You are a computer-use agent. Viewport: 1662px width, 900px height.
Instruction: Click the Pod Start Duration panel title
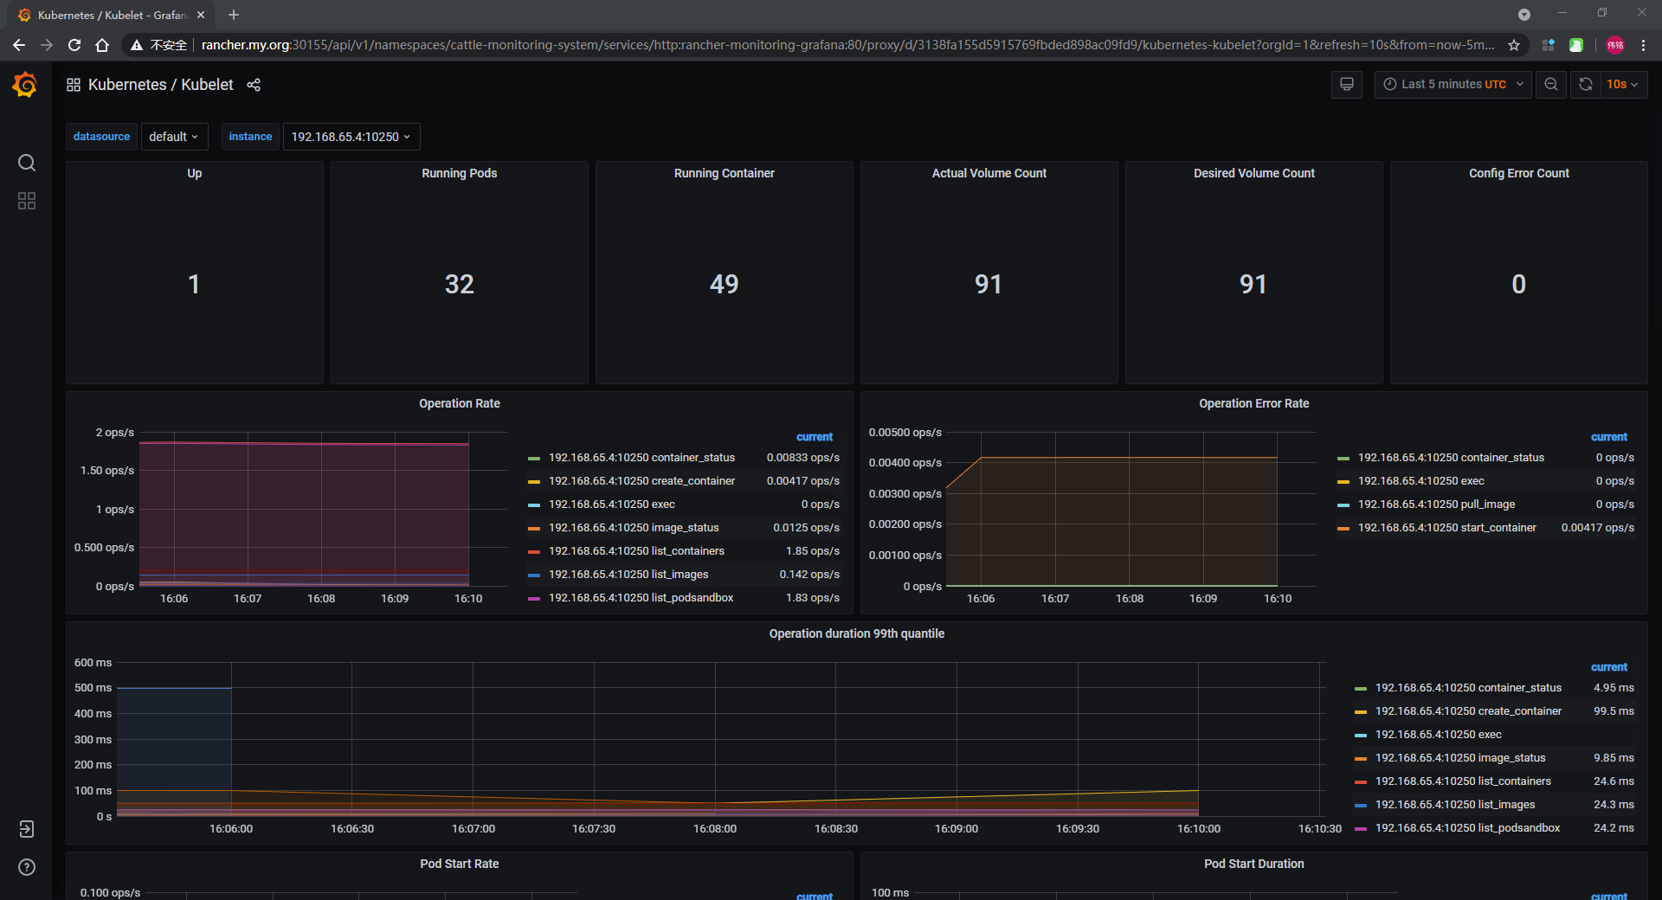pyautogui.click(x=1253, y=864)
